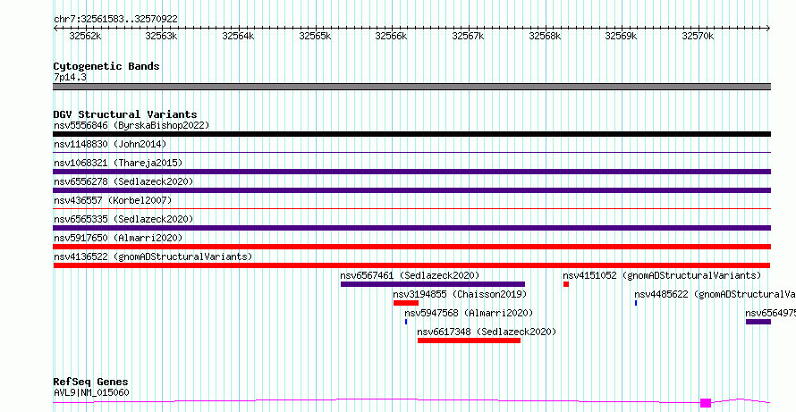Click the small red marker under nsv4151052
Screen dimensions: 796x412
pos(566,284)
